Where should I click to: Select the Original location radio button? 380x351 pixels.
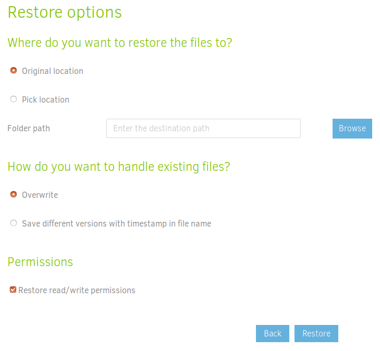14,71
